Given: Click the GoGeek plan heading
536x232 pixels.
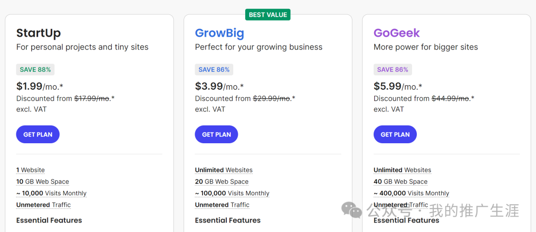Looking at the screenshot, I should 397,33.
